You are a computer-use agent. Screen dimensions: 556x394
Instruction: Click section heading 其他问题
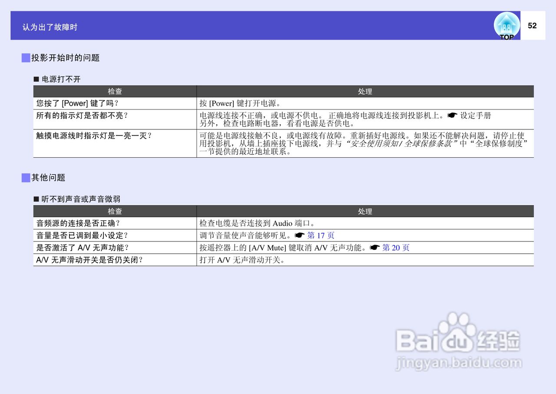coord(48,178)
